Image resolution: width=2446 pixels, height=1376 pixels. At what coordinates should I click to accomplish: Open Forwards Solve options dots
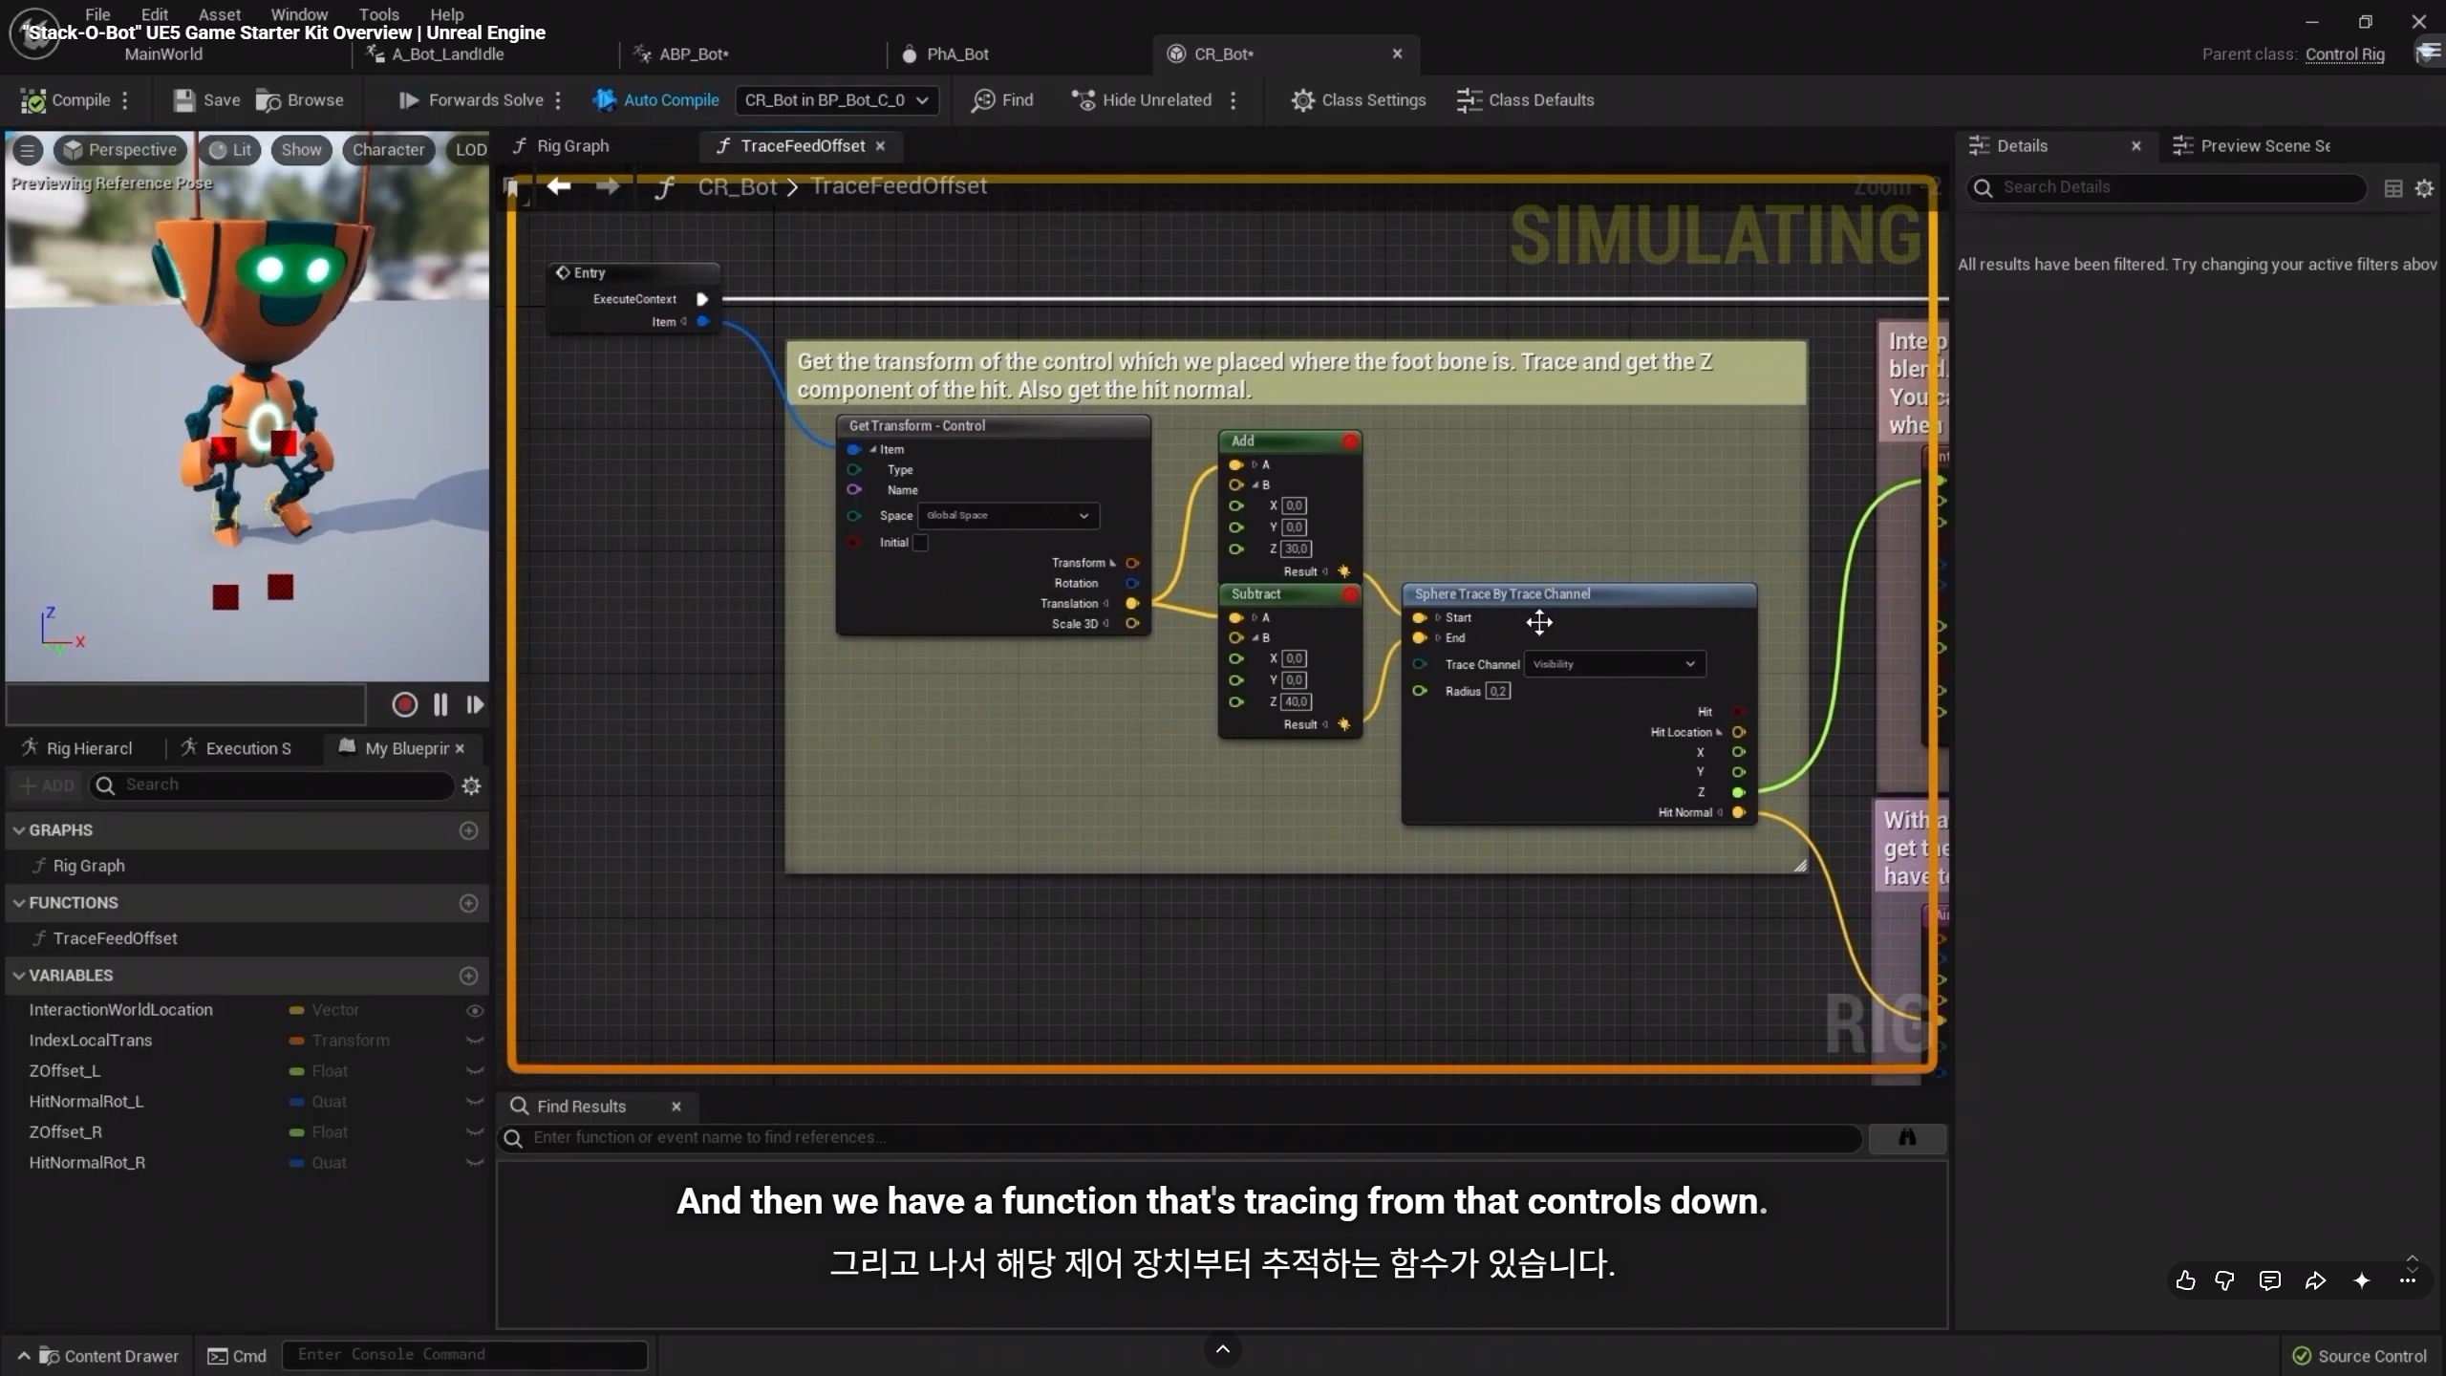pos(558,100)
